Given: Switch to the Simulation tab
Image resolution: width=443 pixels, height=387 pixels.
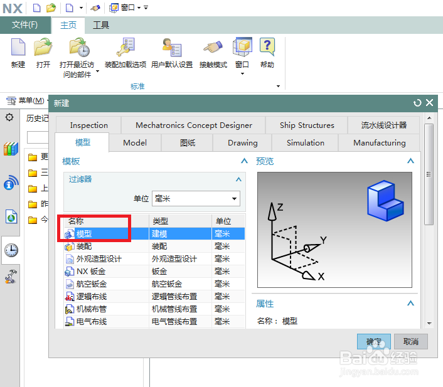Looking at the screenshot, I should [306, 142].
